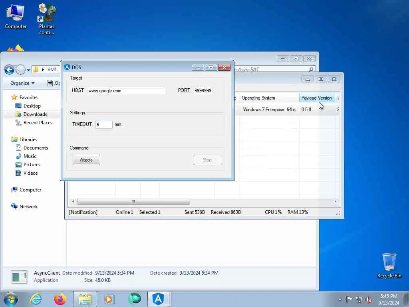The image size is (409, 307).
Task: Click the Online 1 status bar entry
Action: pos(125,212)
